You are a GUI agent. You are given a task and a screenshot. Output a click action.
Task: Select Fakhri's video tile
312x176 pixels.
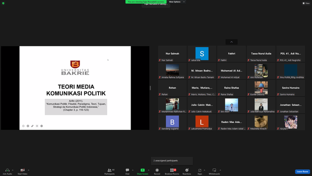[232, 54]
